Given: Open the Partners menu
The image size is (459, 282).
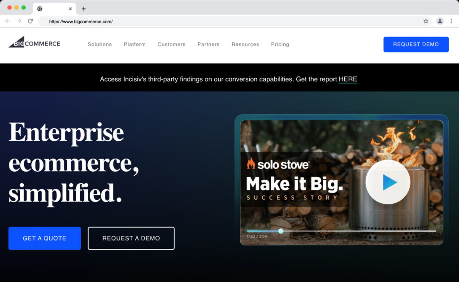Looking at the screenshot, I should pyautogui.click(x=208, y=44).
